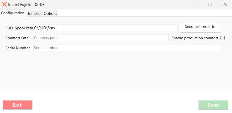Focus the Counters path input field
The width and height of the screenshot is (232, 113).
pyautogui.click(x=101, y=38)
